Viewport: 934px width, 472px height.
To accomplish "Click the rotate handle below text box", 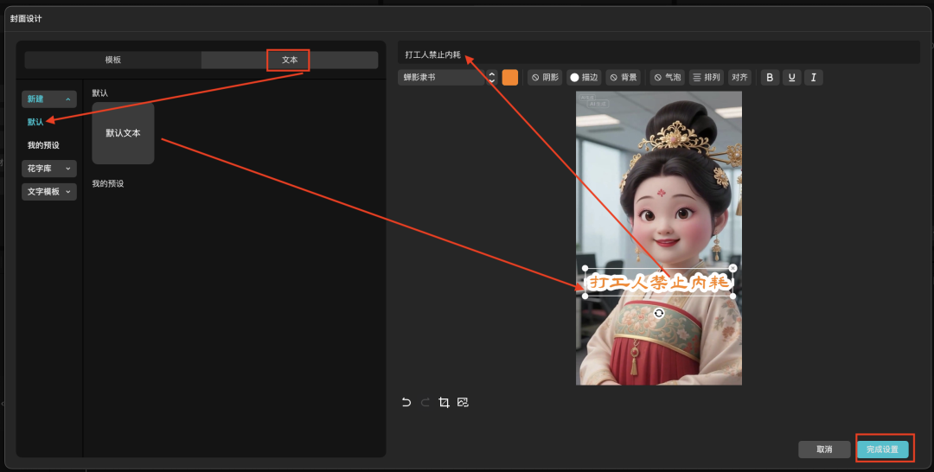I will click(659, 313).
